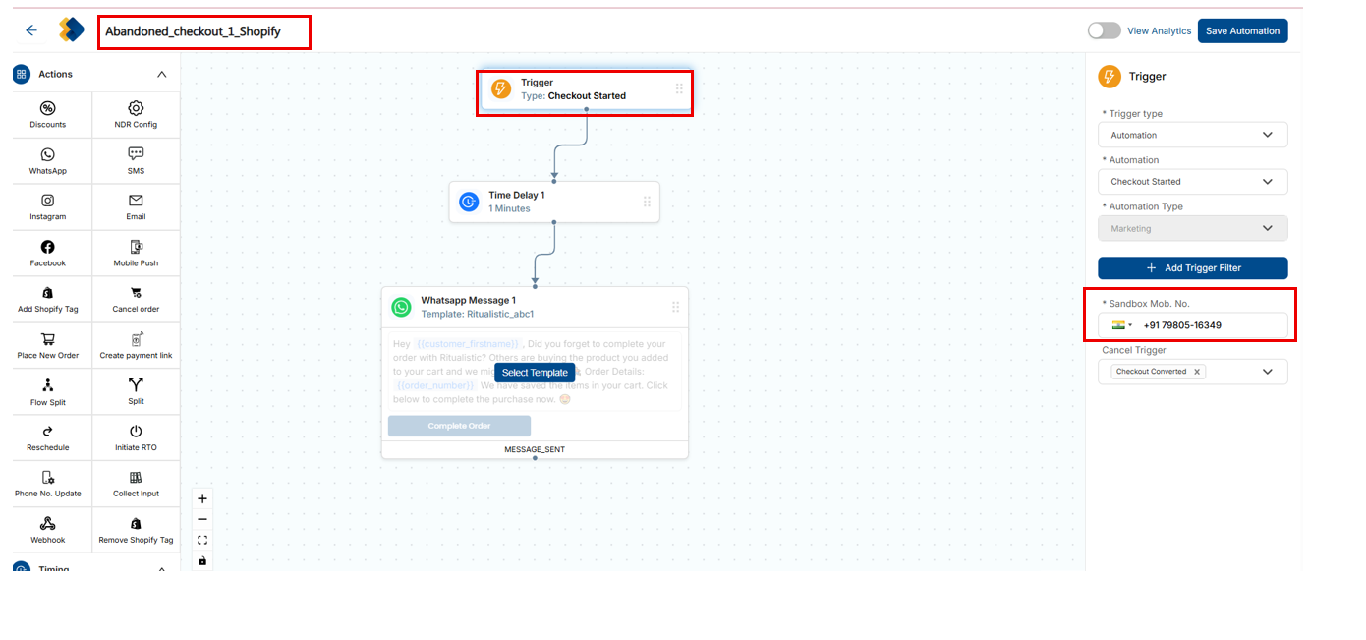This screenshot has height=640, width=1366.
Task: Choose Add Shopify Tag action
Action: (x=47, y=300)
